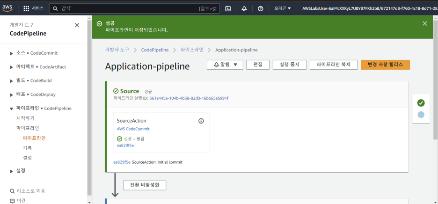Open 파이프라인 breadcrumb link
This screenshot has height=204, width=438.
(192, 50)
